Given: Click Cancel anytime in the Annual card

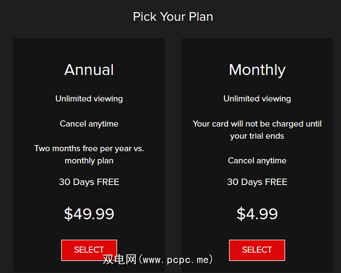Looking at the screenshot, I should (89, 124).
